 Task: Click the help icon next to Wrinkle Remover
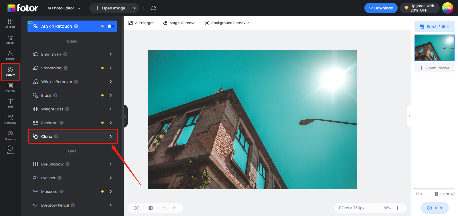point(76,82)
